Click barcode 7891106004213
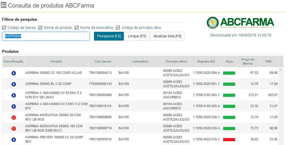Image resolution: width=289 pixels, height=145 pixels. tap(100, 73)
